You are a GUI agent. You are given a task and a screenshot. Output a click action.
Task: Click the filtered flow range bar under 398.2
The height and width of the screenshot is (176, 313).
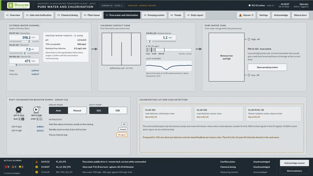(24, 41)
